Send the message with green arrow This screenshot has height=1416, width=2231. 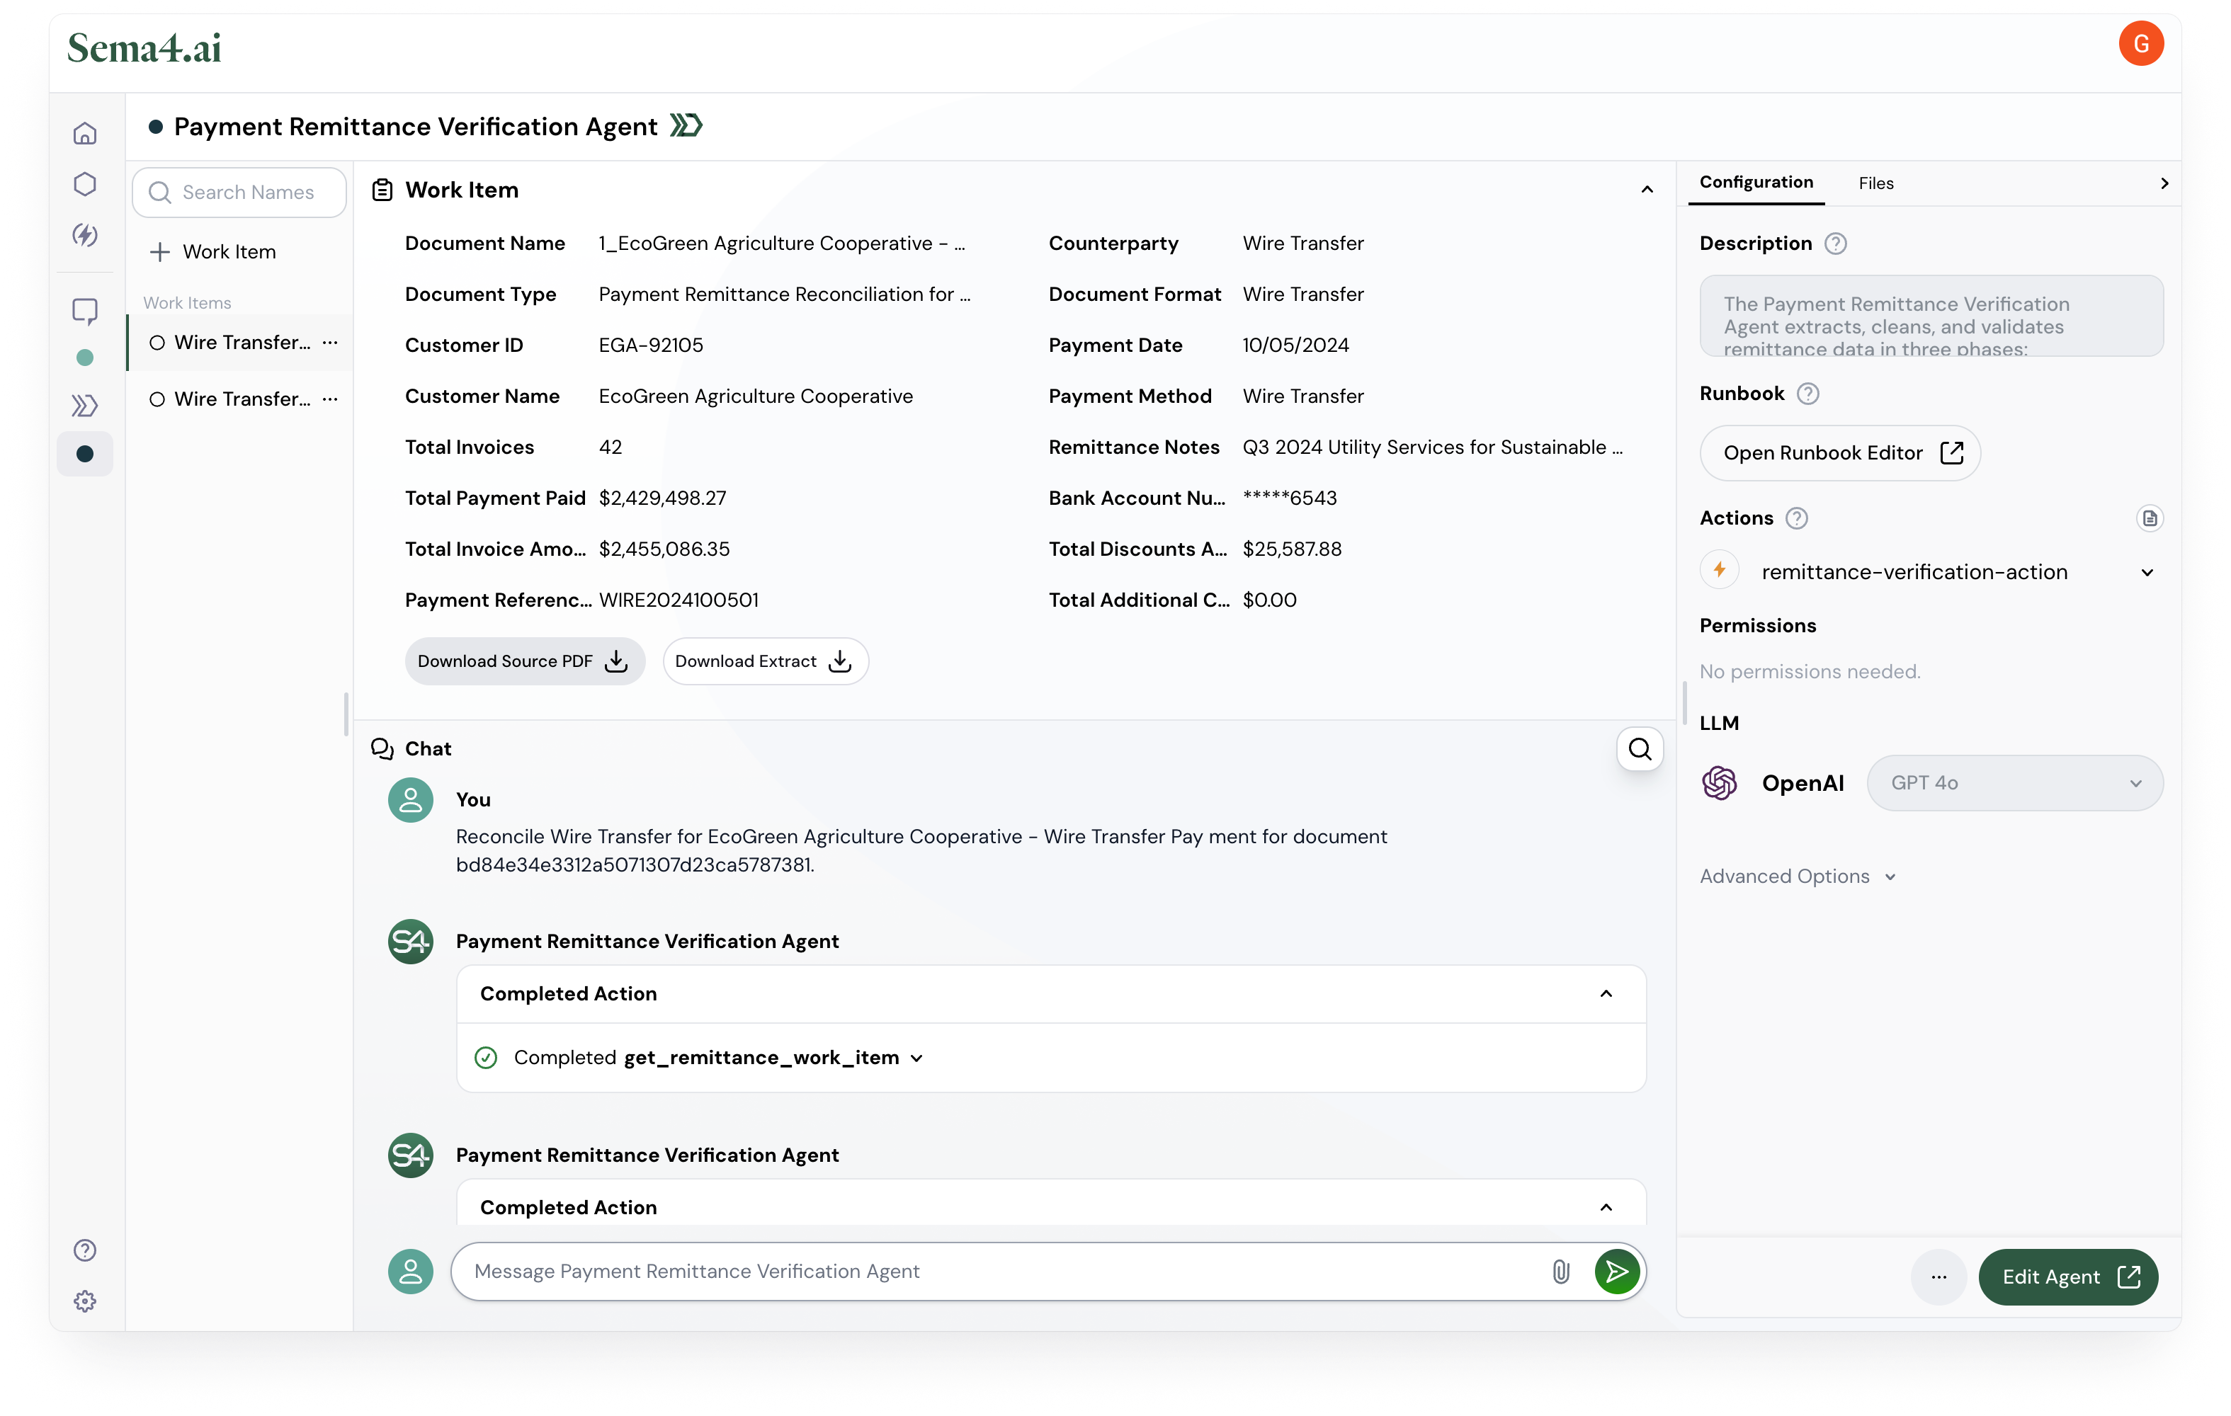1617,1272
